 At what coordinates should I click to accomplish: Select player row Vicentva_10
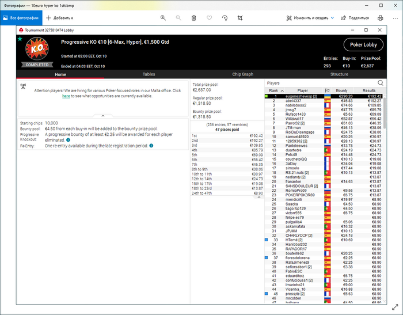(324, 289)
